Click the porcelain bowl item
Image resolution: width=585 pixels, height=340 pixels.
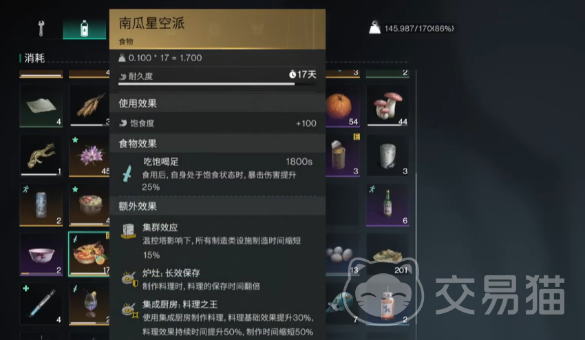coord(41,255)
